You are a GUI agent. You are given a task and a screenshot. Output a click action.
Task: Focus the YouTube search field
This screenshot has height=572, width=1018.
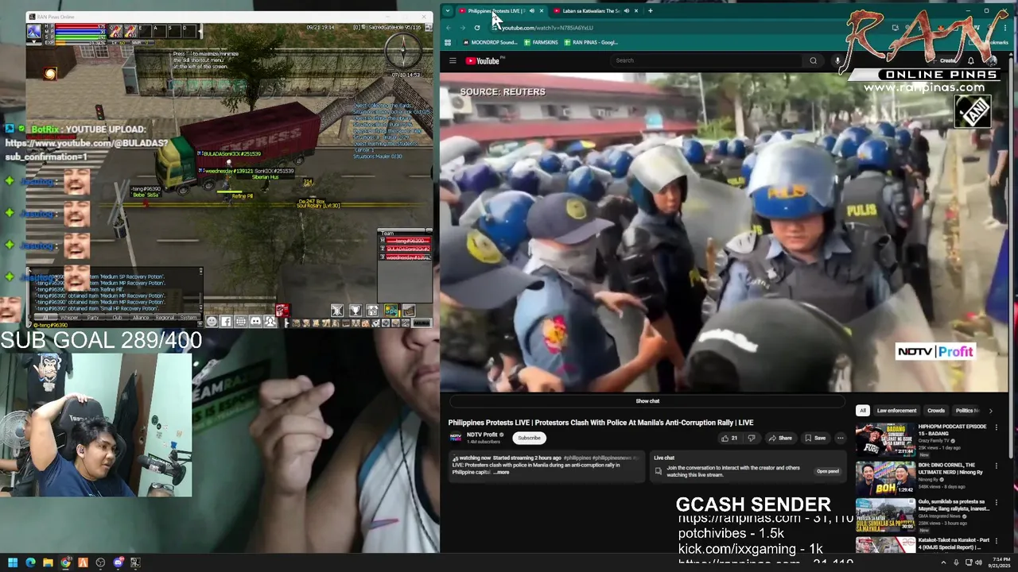[x=708, y=60]
